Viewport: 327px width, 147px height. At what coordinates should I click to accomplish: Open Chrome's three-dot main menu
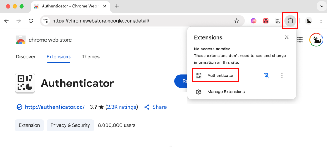(321, 21)
